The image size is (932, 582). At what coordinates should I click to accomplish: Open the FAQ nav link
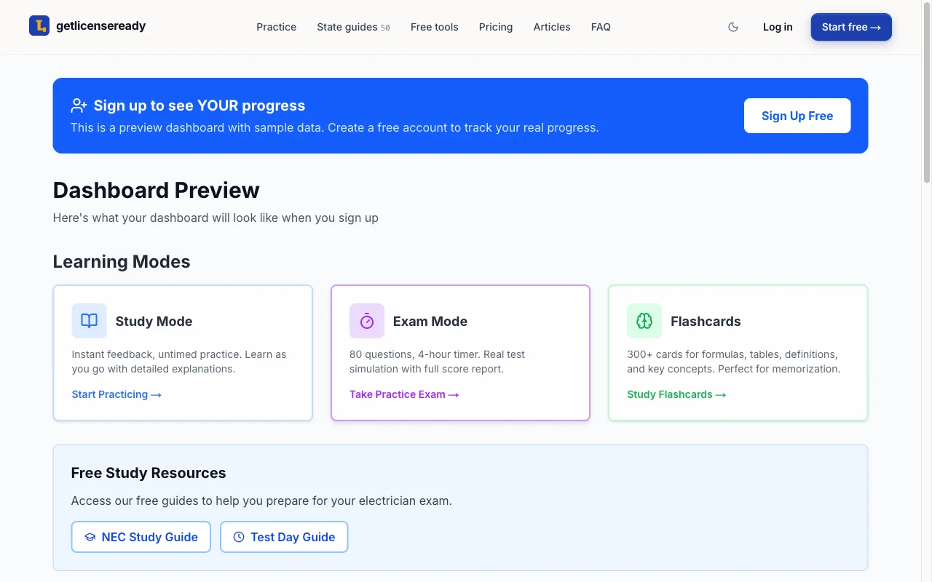pos(601,27)
